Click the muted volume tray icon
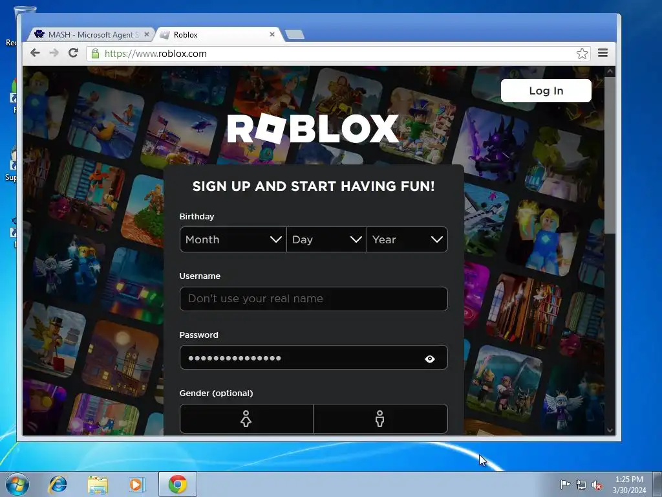662x497 pixels. [597, 485]
